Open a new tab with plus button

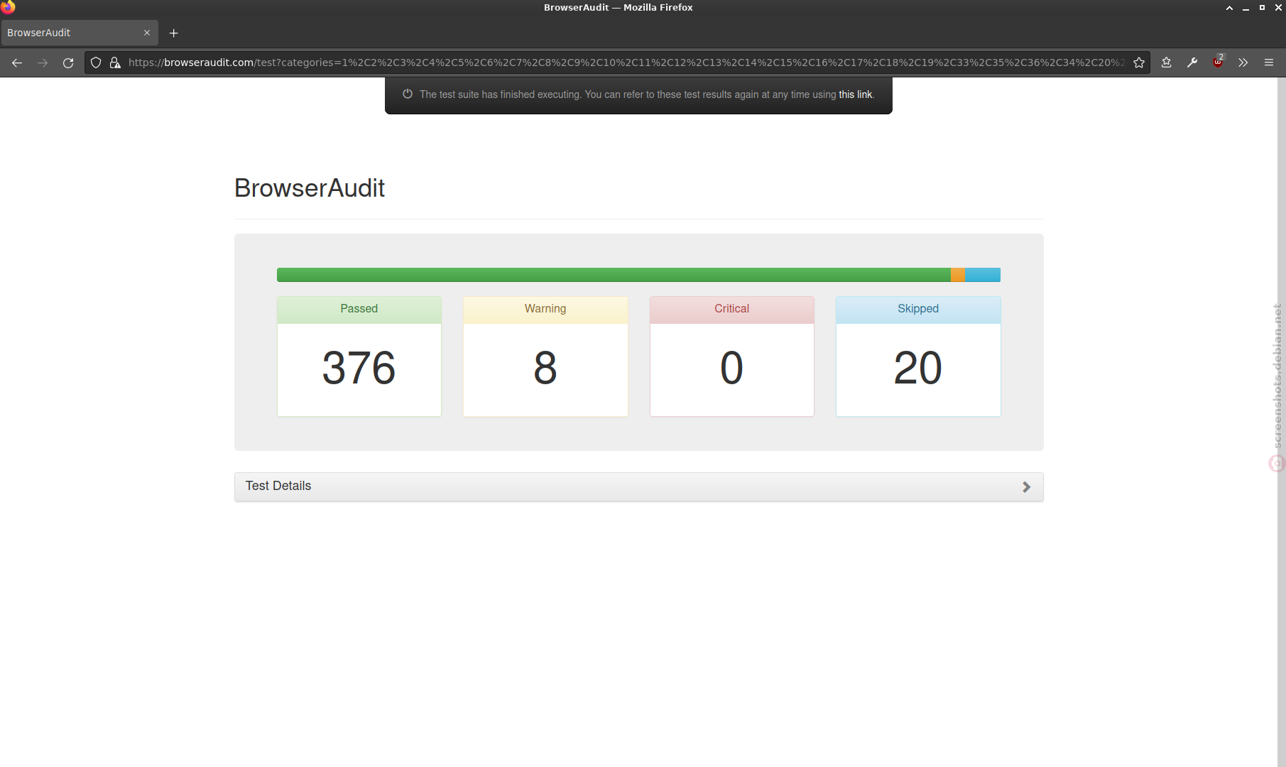pos(173,33)
